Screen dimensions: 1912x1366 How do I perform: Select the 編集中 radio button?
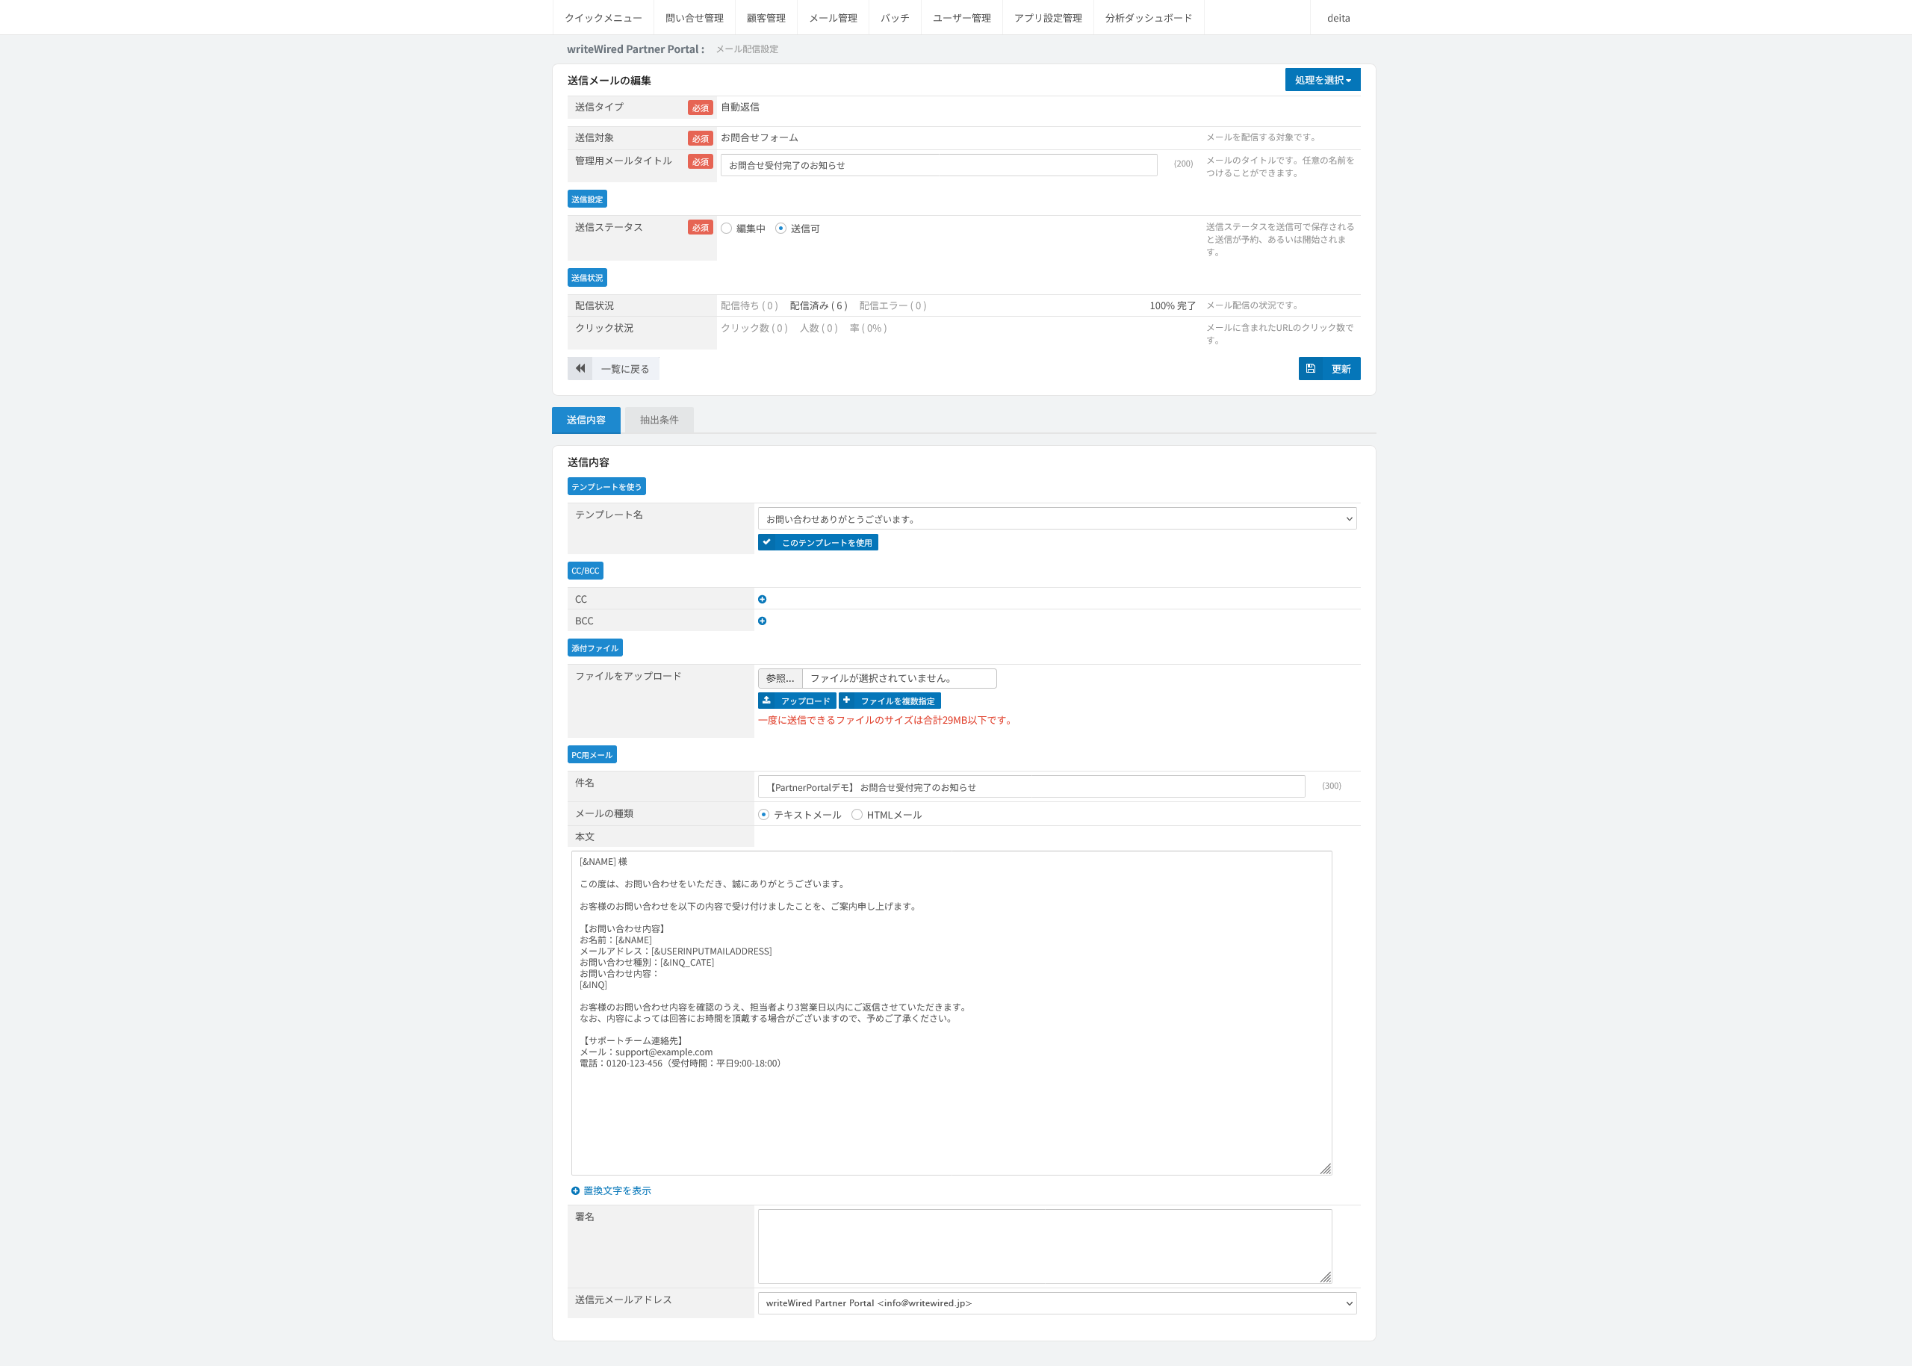tap(726, 228)
